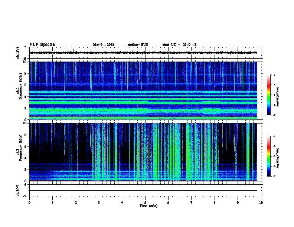Click time axis tick label "9"
294x227 pixels.
(238, 203)
